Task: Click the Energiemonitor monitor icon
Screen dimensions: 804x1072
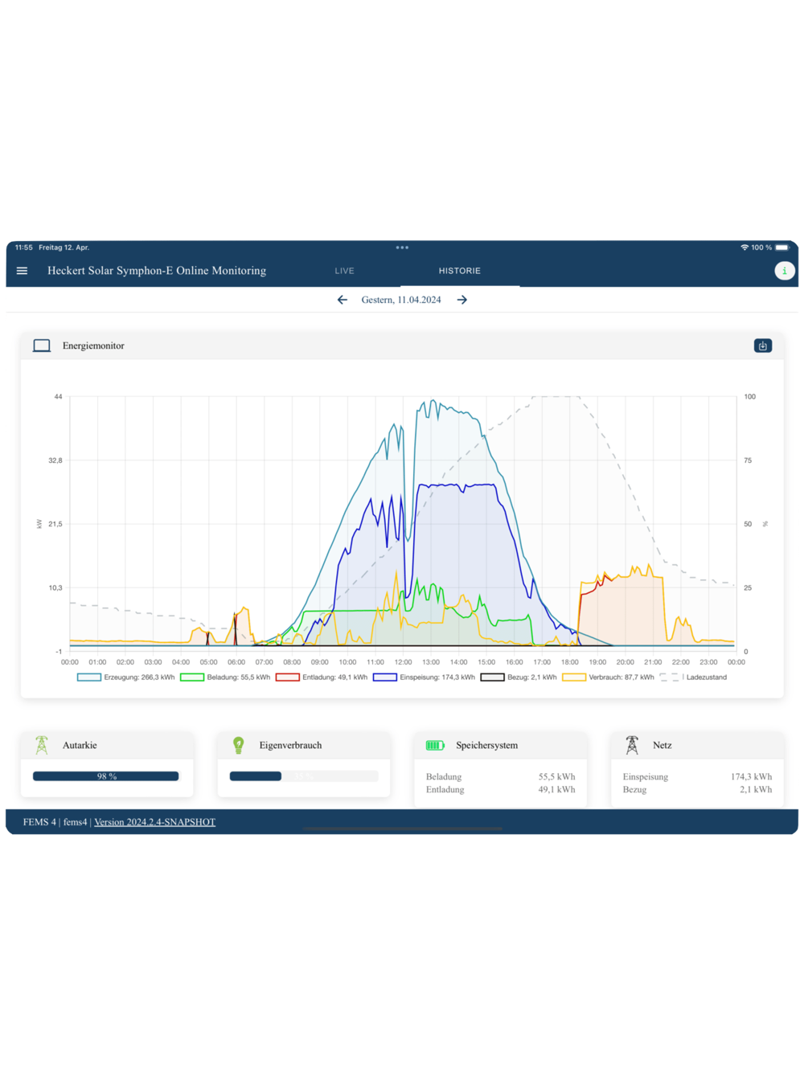Action: (42, 346)
